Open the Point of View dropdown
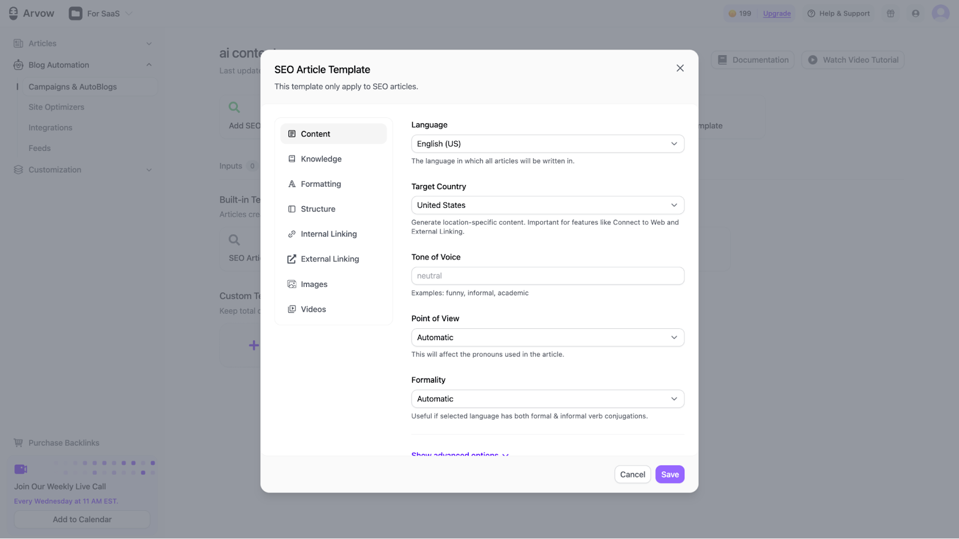Screen dimensions: 959x539 click(547, 337)
